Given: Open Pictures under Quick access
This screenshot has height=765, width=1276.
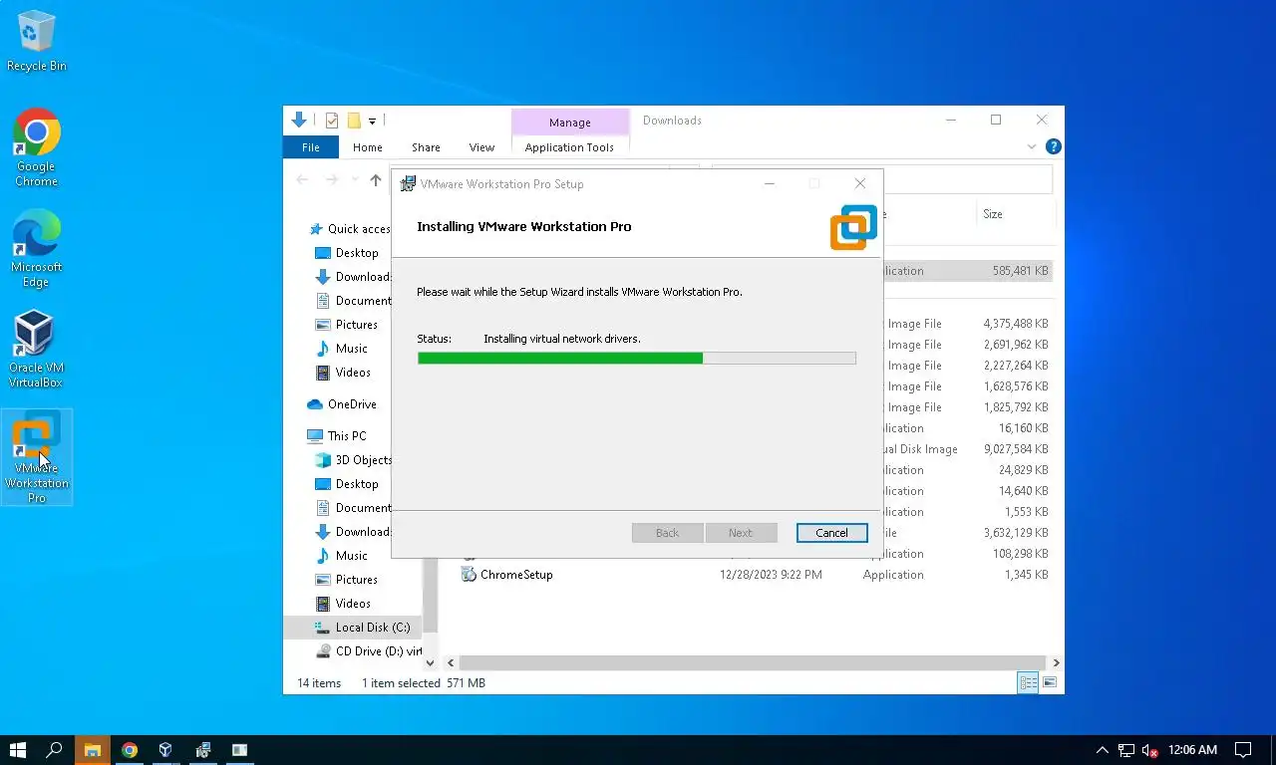Looking at the screenshot, I should pos(347,325).
